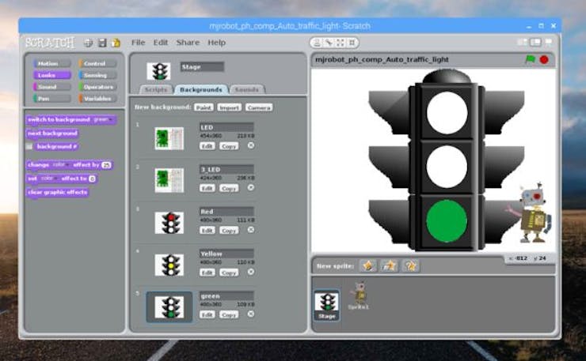Select the Variables block category
The height and width of the screenshot is (361, 586).
click(97, 99)
